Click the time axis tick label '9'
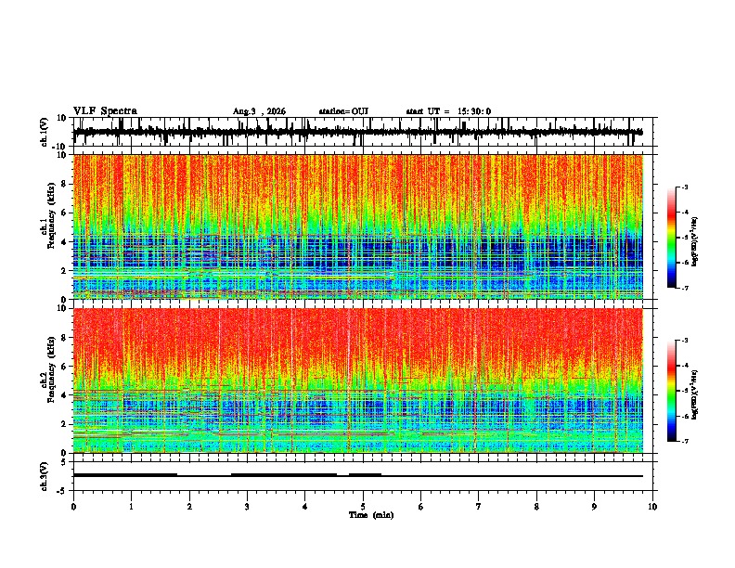This screenshot has height=568, width=735. 594,507
